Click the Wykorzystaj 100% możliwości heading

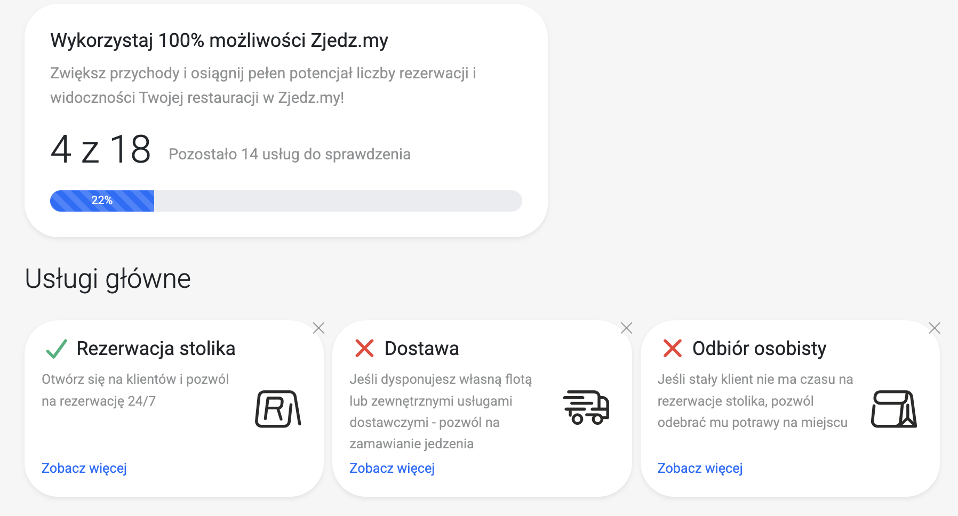219,41
